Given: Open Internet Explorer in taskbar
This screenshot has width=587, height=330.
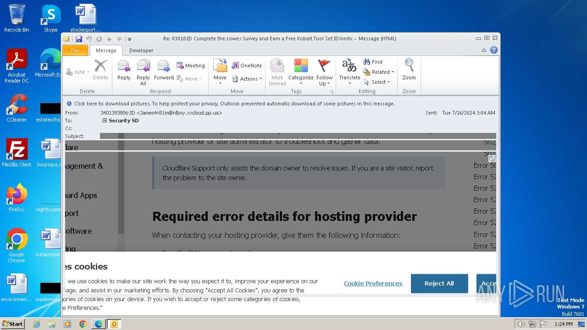Looking at the screenshot, I should [x=36, y=324].
